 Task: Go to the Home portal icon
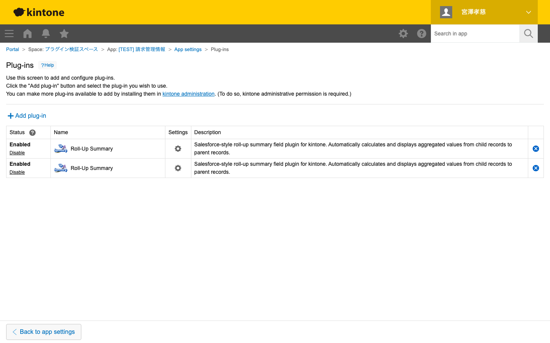[x=27, y=34]
